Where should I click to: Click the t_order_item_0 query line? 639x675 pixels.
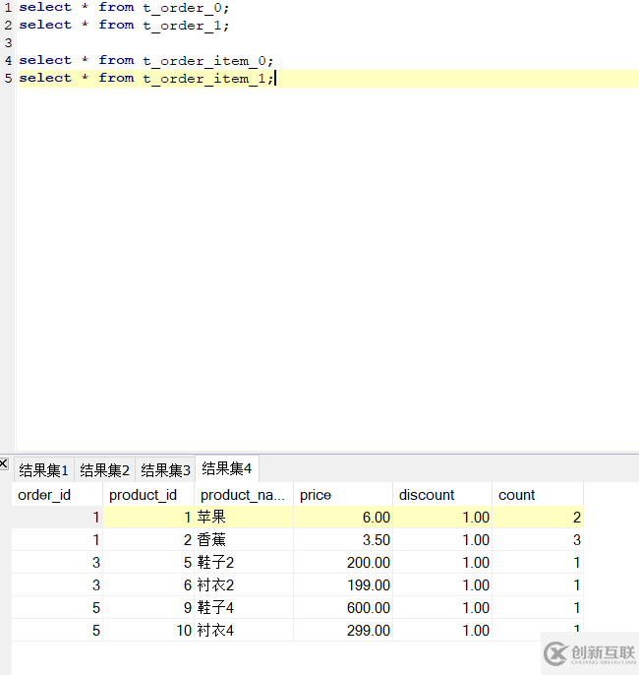point(145,60)
